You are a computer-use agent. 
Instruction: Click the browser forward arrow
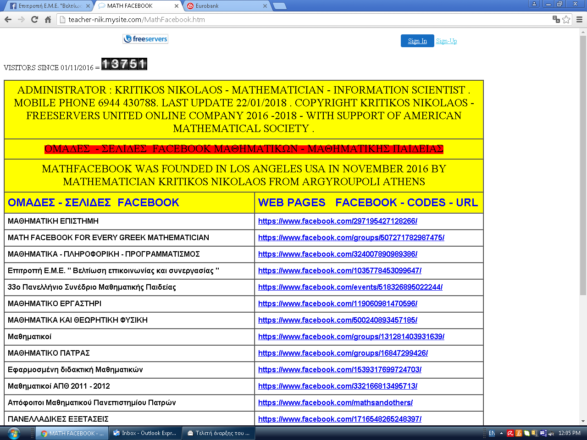pyautogui.click(x=21, y=19)
